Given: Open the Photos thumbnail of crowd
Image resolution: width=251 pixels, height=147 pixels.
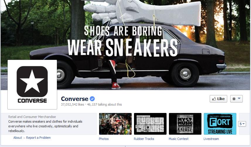Looking at the screenshot, I should click(x=115, y=124).
